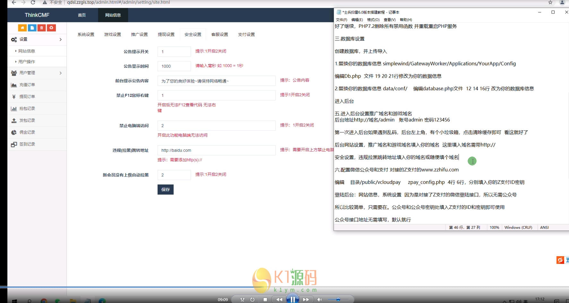Focus the 新会员没有上级自动拉黑 input field

tap(174, 175)
